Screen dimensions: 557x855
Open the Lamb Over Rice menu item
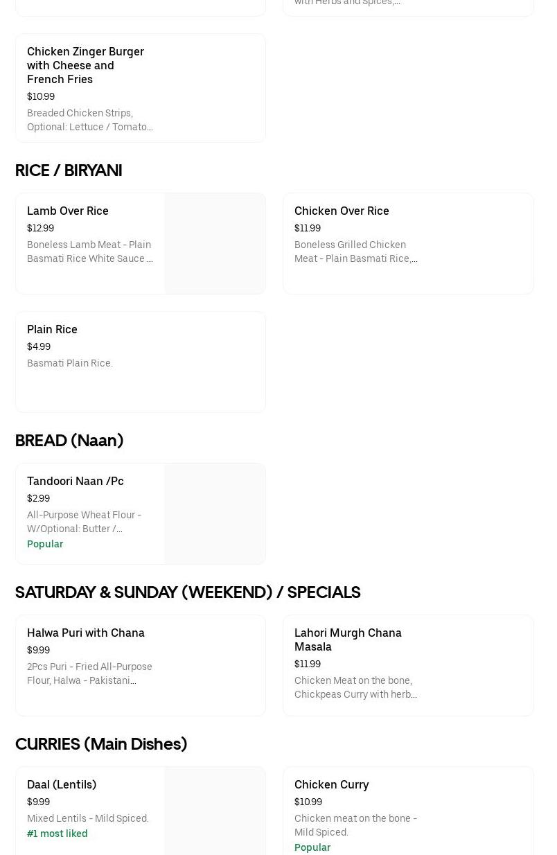click(90, 236)
